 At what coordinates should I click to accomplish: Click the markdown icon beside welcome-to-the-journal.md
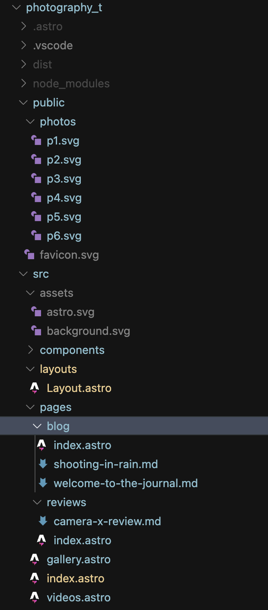pyautogui.click(x=43, y=483)
